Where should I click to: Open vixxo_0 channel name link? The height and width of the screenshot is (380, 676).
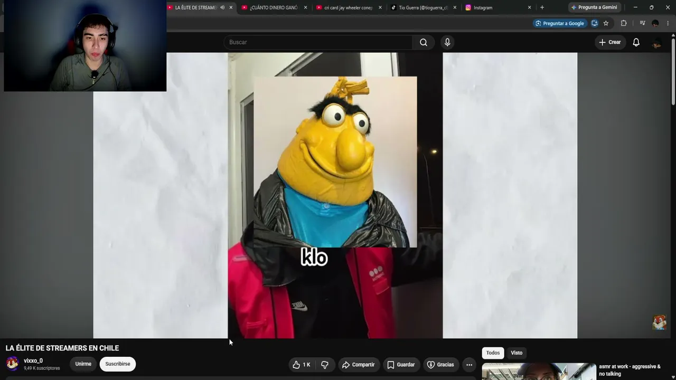pos(33,361)
